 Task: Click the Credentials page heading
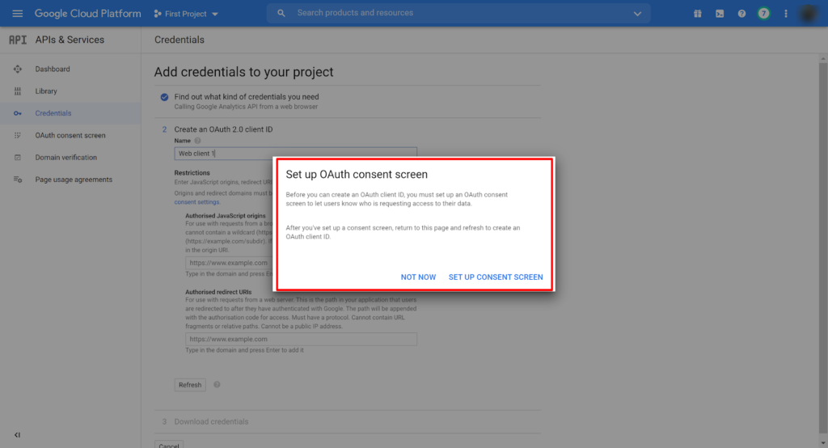(x=179, y=40)
